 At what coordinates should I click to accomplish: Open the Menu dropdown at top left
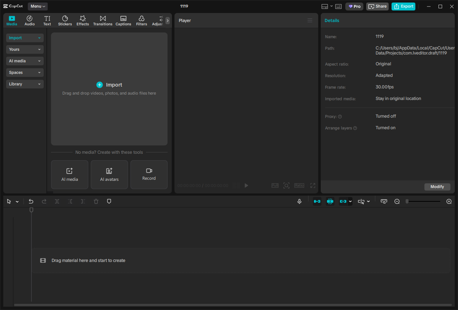pyautogui.click(x=38, y=6)
